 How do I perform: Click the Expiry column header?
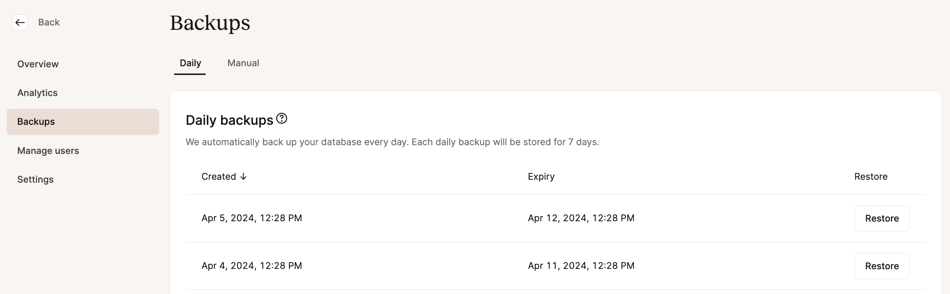(x=541, y=176)
